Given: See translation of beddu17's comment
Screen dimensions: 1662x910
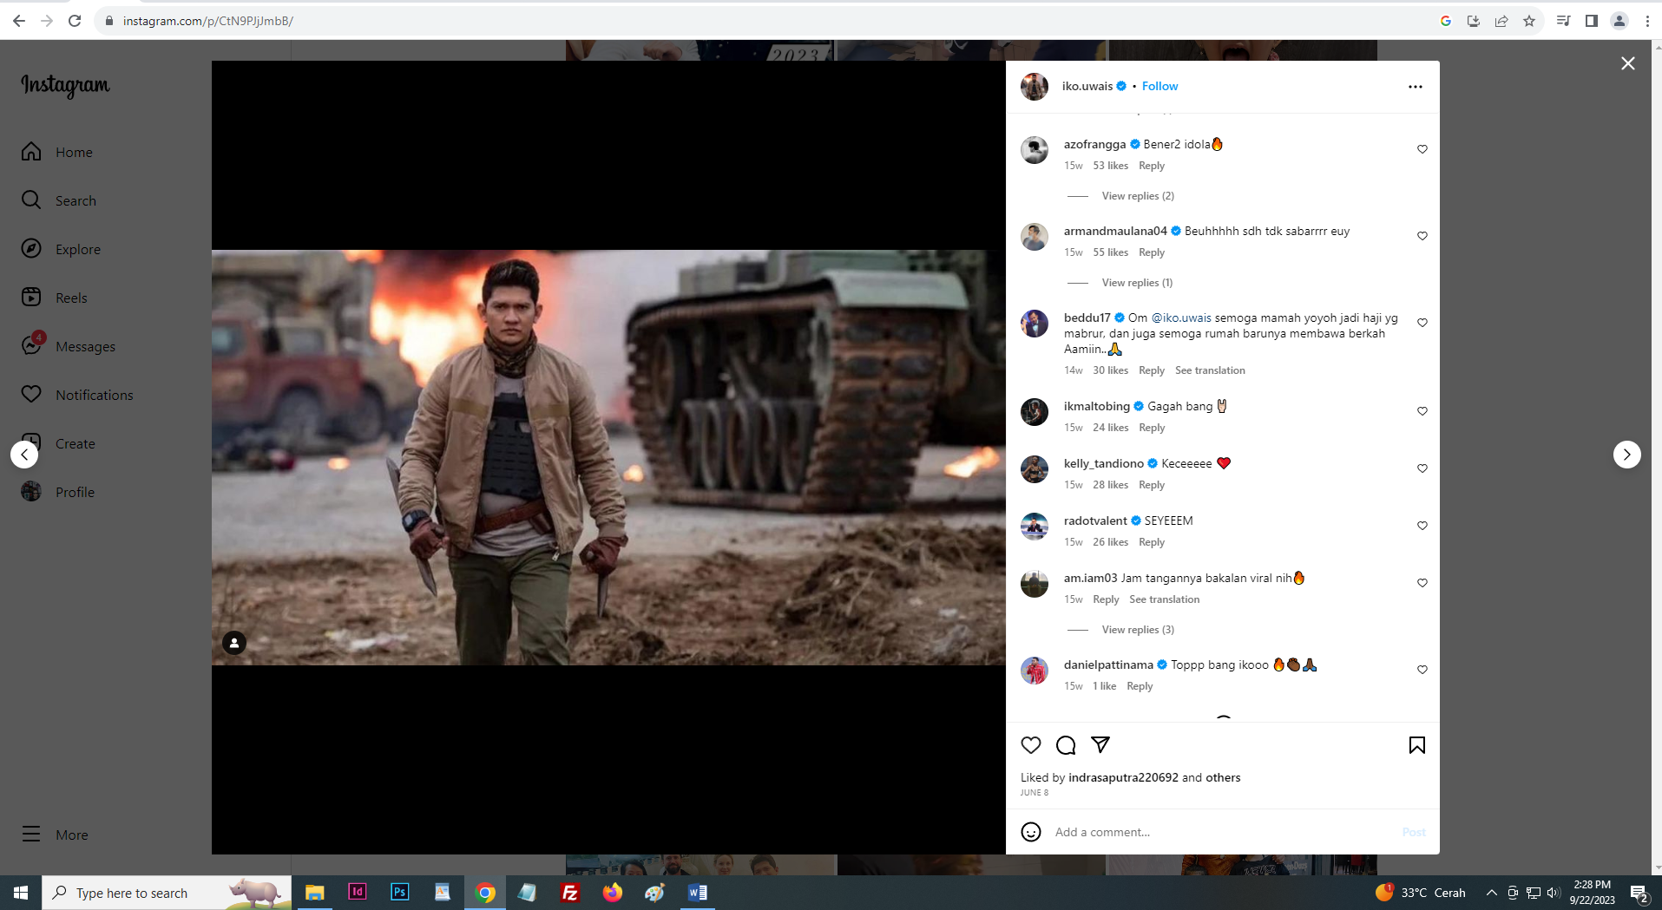Looking at the screenshot, I should pyautogui.click(x=1210, y=370).
